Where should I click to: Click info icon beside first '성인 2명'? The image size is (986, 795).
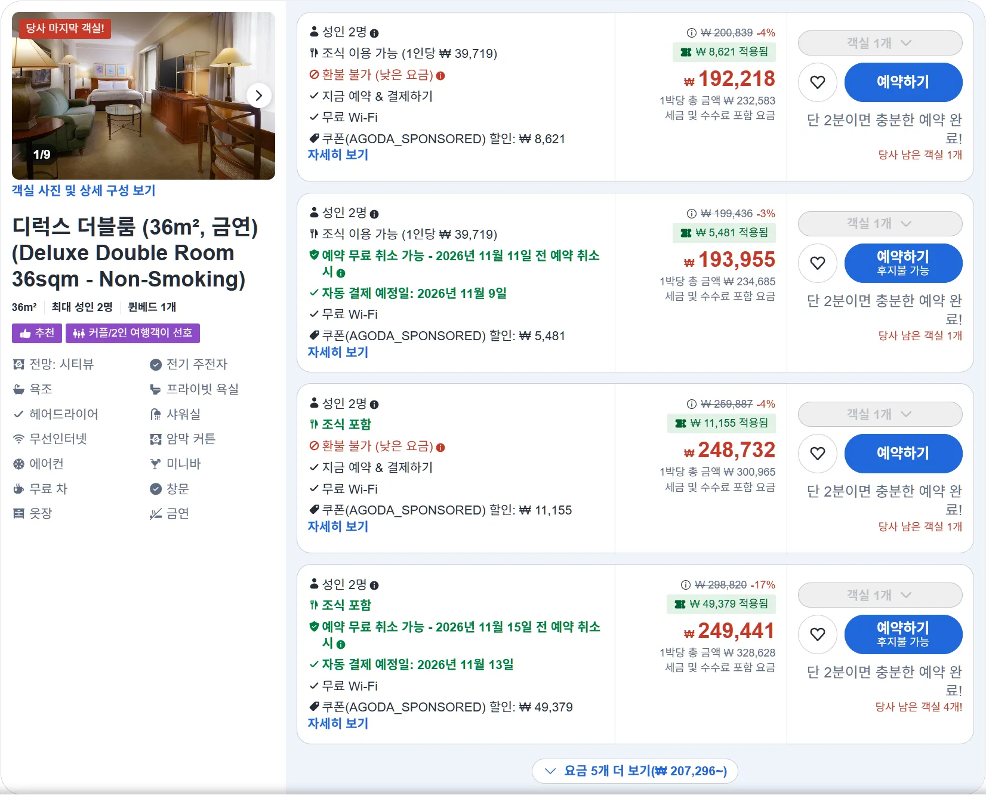coord(374,33)
